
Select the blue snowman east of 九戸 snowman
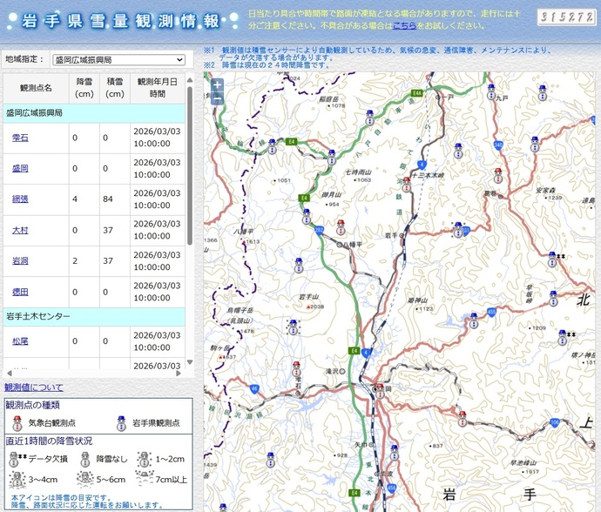[542, 93]
